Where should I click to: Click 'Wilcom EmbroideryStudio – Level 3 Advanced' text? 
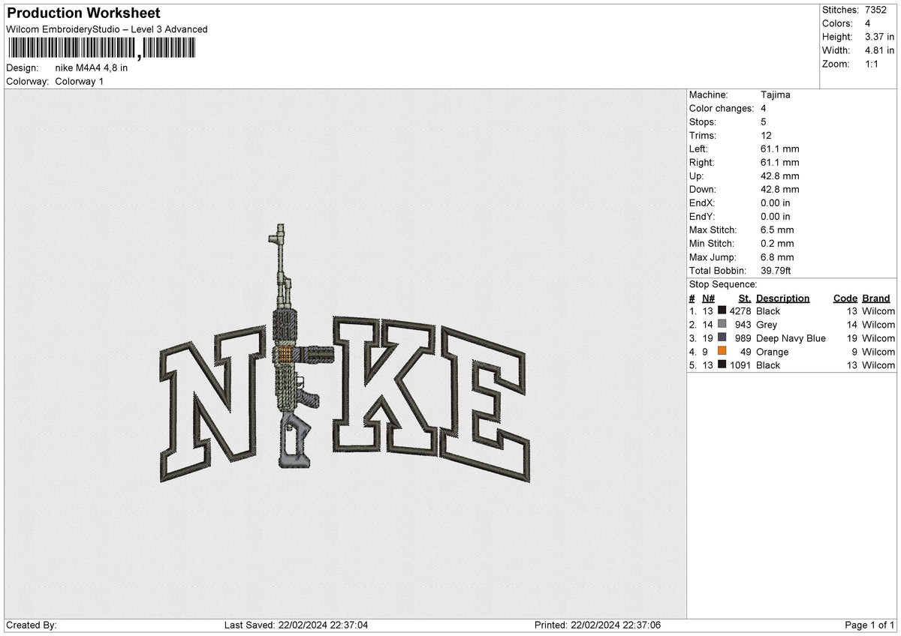tap(107, 29)
